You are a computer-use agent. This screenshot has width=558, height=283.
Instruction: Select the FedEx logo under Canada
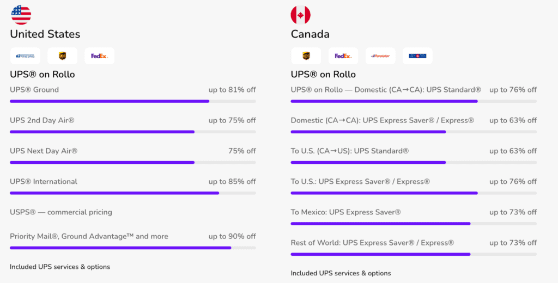[343, 56]
